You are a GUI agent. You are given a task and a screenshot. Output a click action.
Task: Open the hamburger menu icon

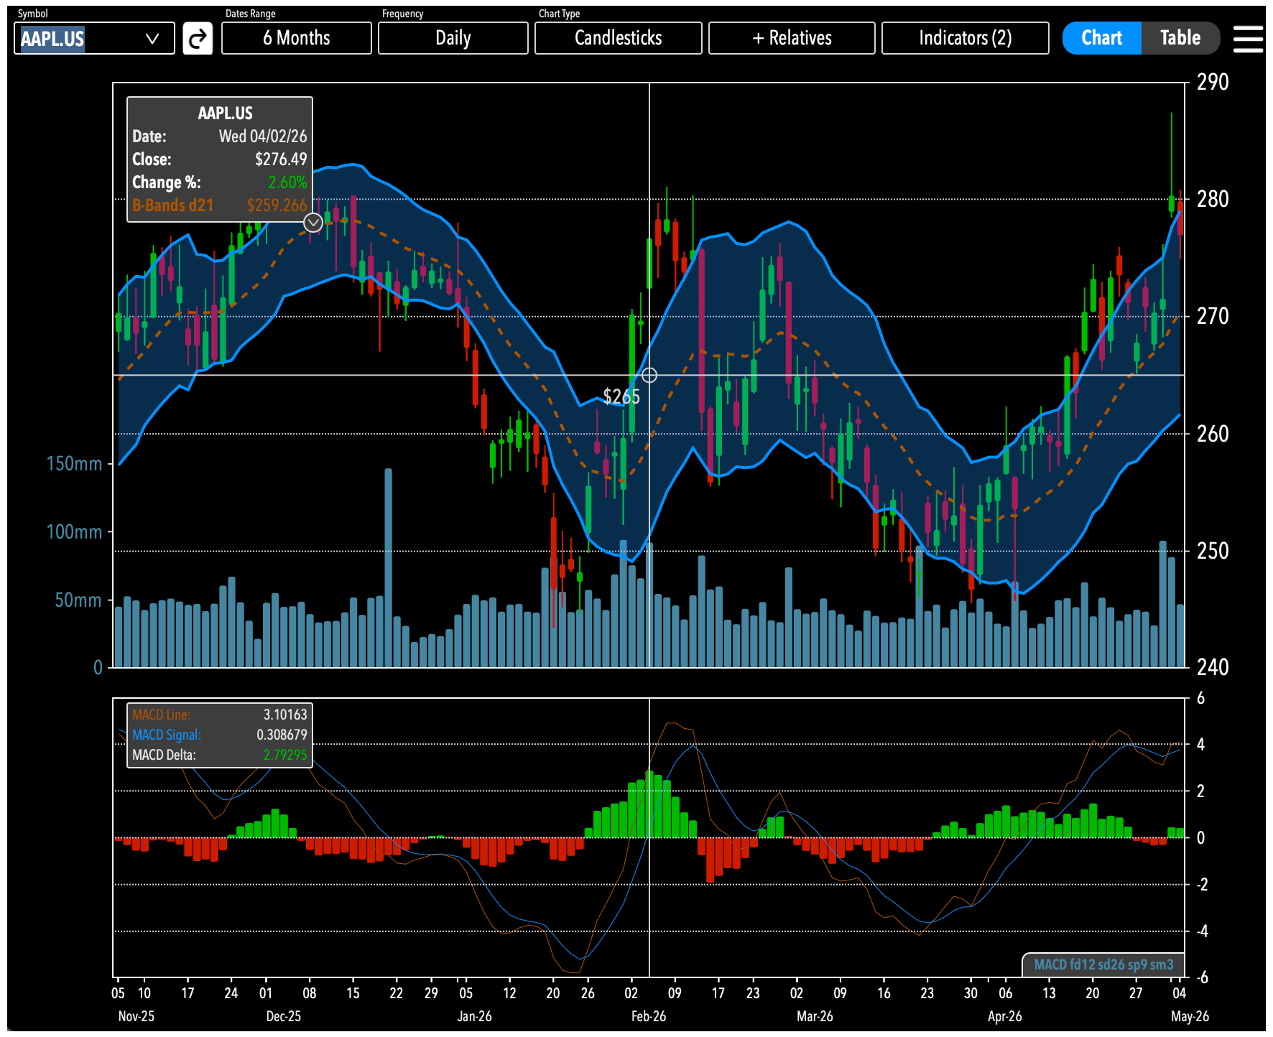[x=1248, y=39]
